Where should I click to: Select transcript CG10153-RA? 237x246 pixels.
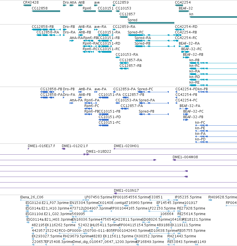pyautogui.click(x=118, y=57)
